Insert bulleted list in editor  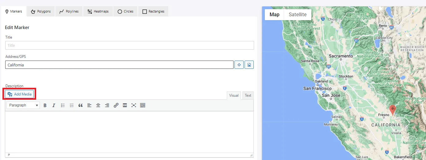[x=63, y=105]
